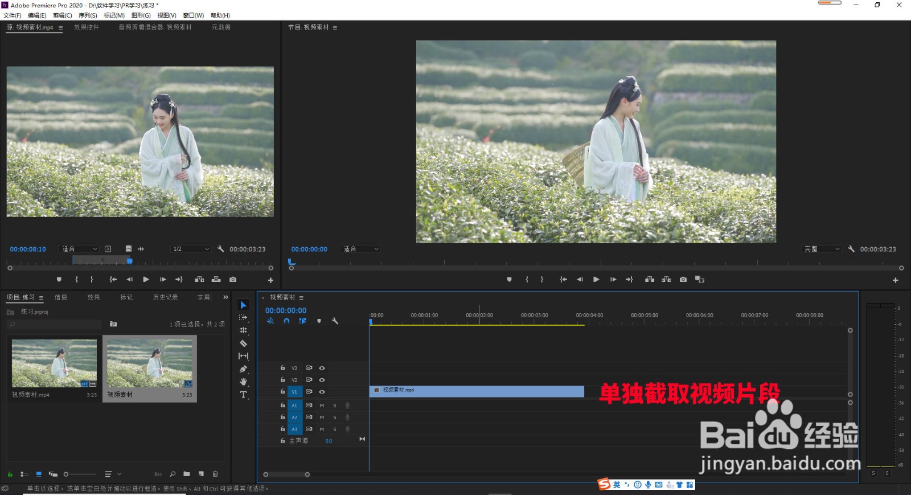Open the 文件(F) menu
Image resolution: width=911 pixels, height=495 pixels.
(x=12, y=15)
